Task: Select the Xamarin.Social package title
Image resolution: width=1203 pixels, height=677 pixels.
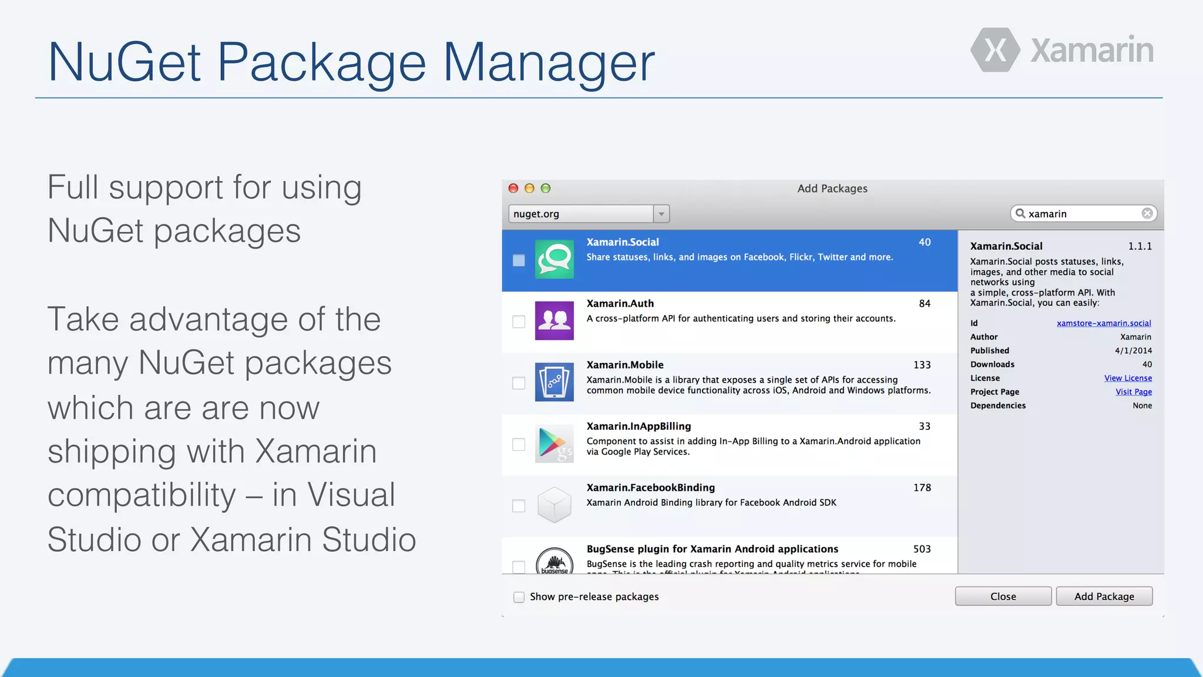Action: coord(623,242)
